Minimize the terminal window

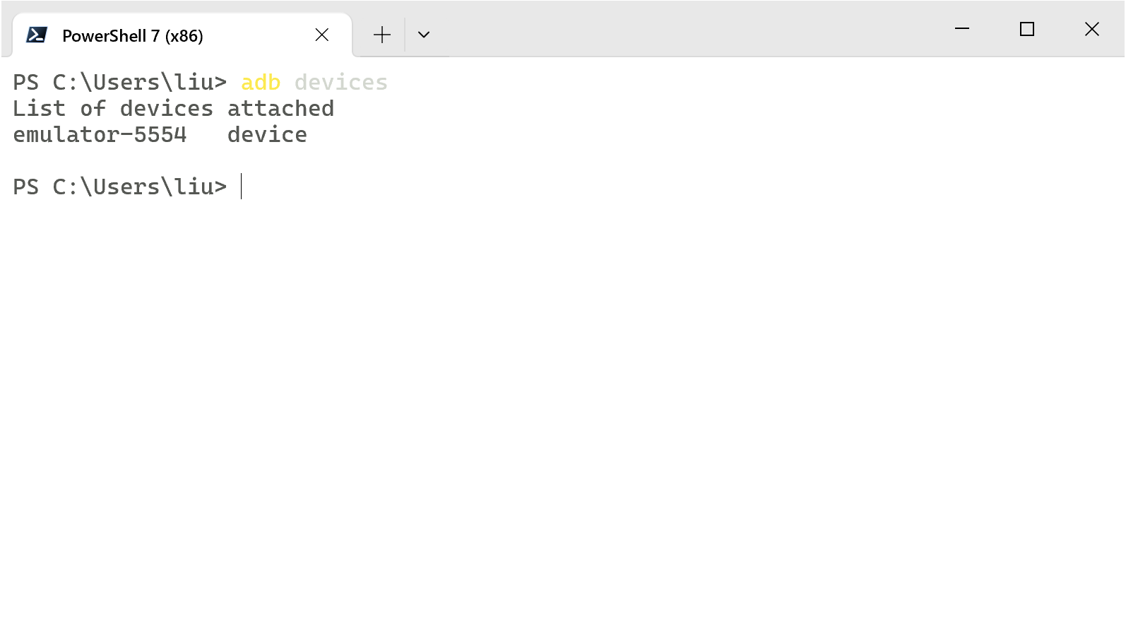click(x=961, y=29)
